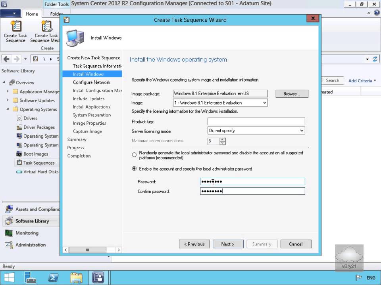This screenshot has height=285, width=381.
Task: Click Operating Systems folder icon
Action: [15, 109]
